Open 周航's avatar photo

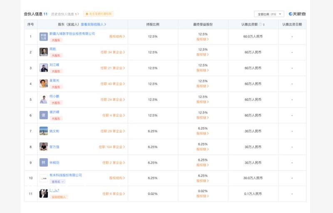click(44, 52)
